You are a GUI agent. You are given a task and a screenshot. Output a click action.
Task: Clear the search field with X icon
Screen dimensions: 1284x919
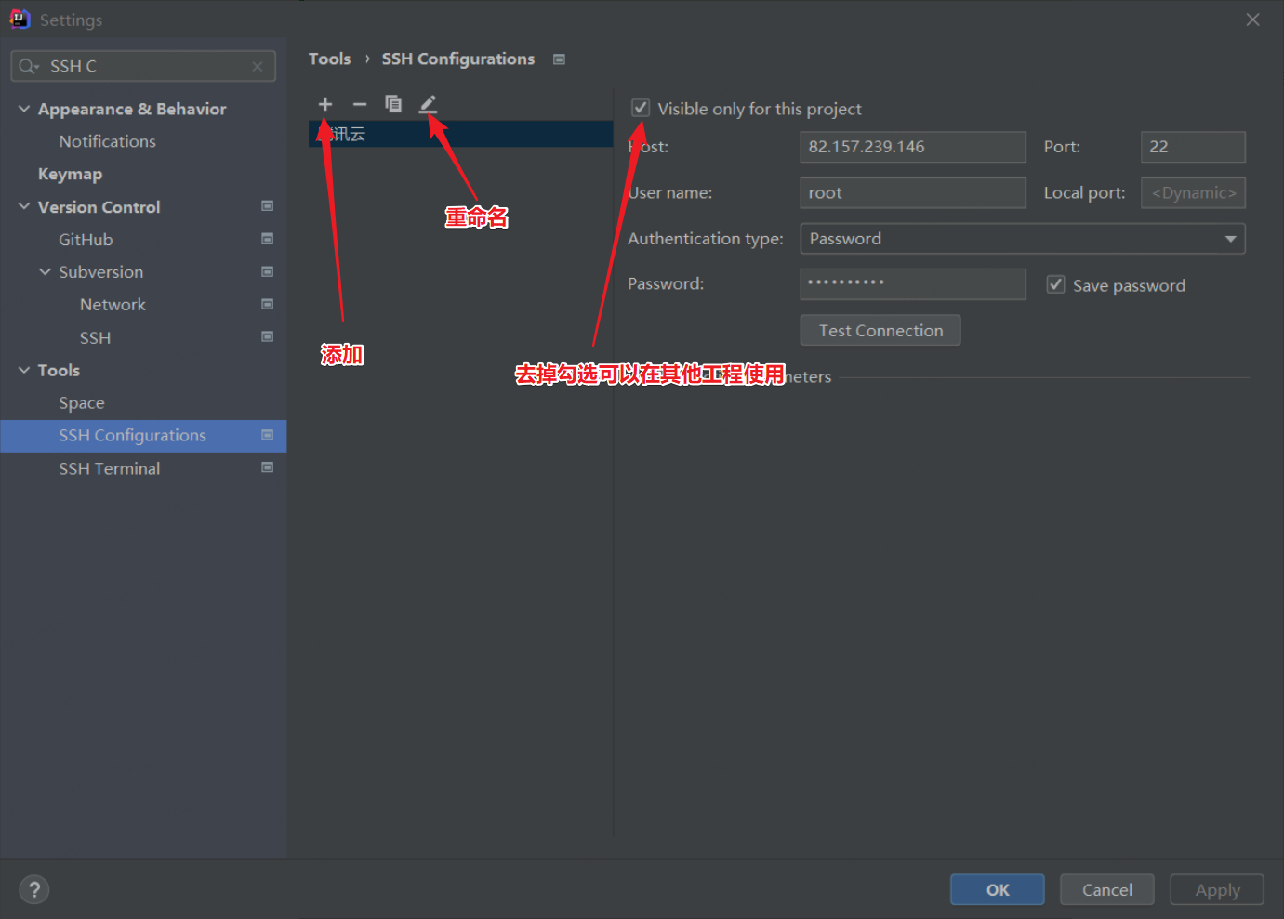pos(258,67)
